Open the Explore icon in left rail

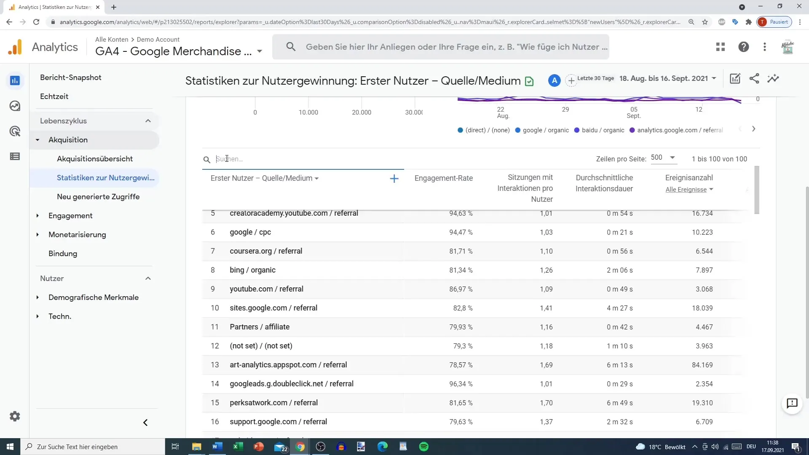pos(15,106)
